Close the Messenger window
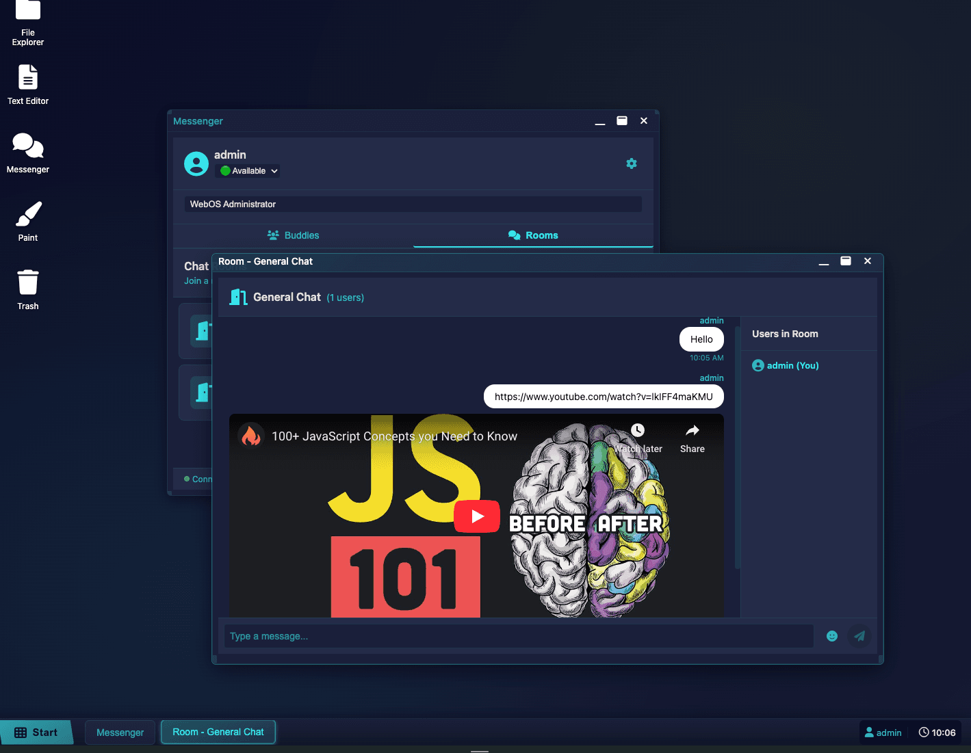This screenshot has width=971, height=753. click(x=644, y=121)
